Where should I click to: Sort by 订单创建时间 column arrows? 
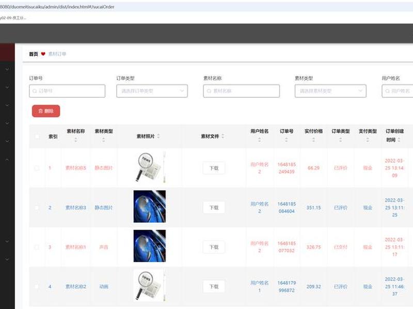pos(399,140)
